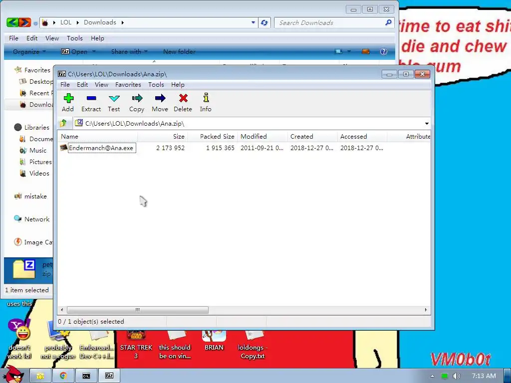Click the scroll right arrow in 7-Zip list
This screenshot has height=383, width=511.
coord(426,310)
